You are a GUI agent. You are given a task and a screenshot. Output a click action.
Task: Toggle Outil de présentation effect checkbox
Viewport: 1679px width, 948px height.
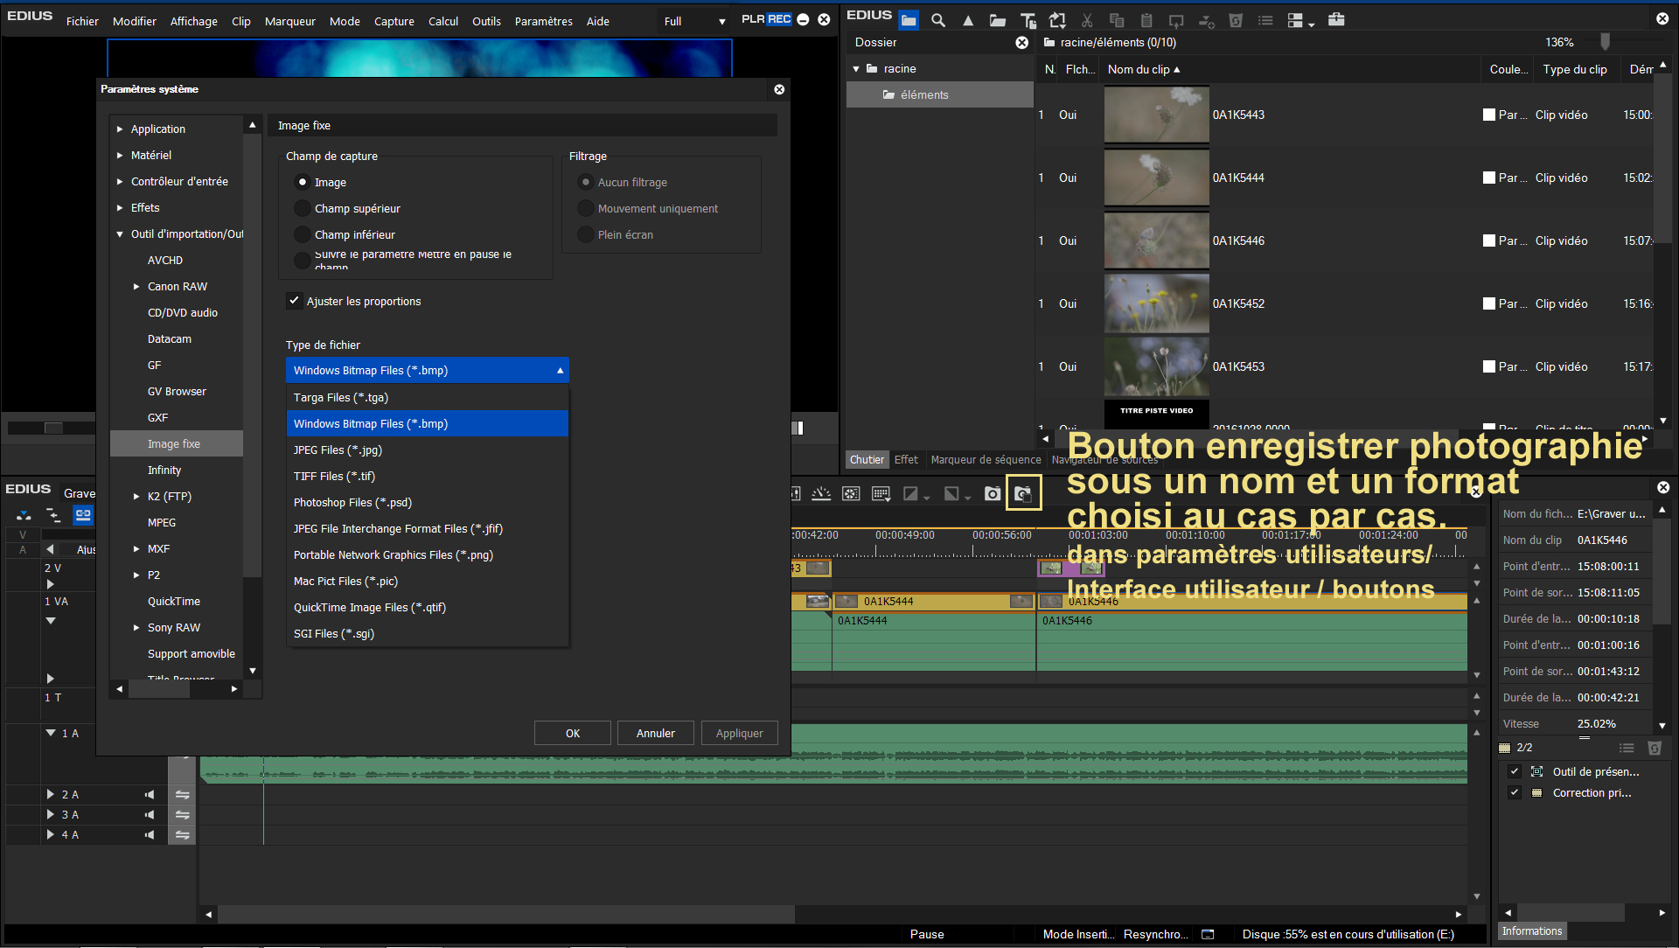coord(1515,771)
